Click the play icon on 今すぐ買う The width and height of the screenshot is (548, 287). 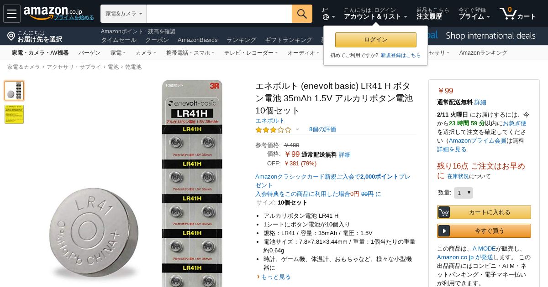444,231
